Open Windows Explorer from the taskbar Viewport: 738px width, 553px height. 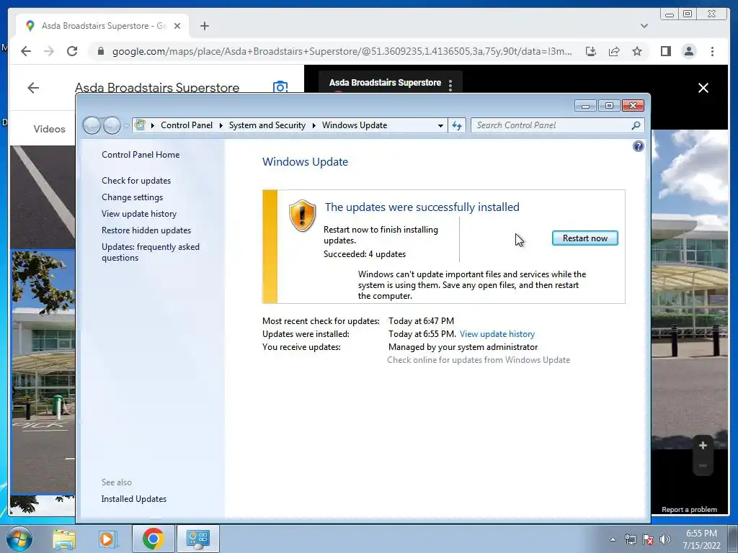tap(64, 539)
